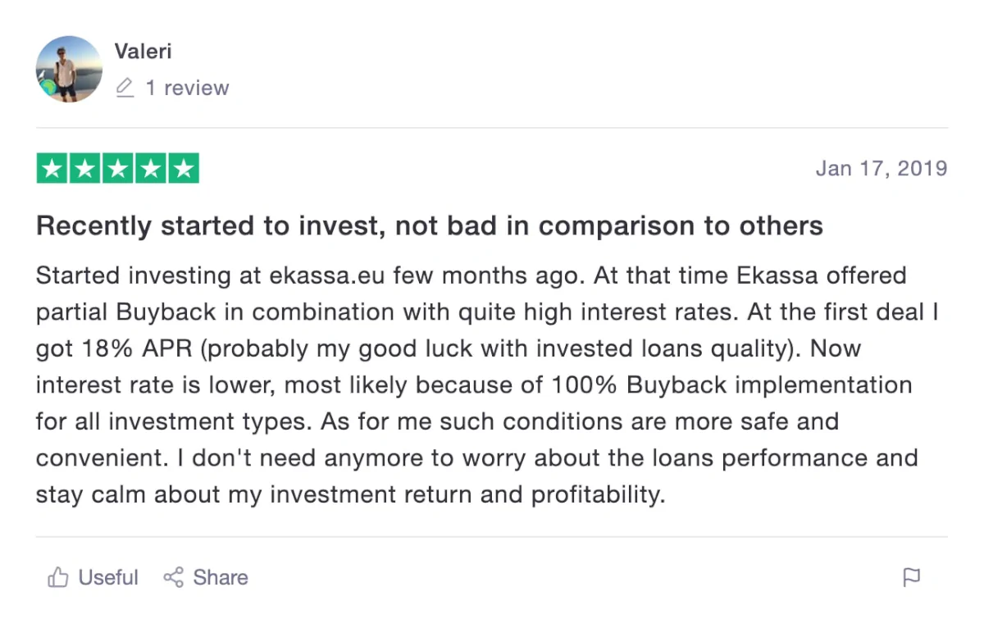Click the thumbs-up Useful icon
This screenshot has height=628, width=984.
57,577
